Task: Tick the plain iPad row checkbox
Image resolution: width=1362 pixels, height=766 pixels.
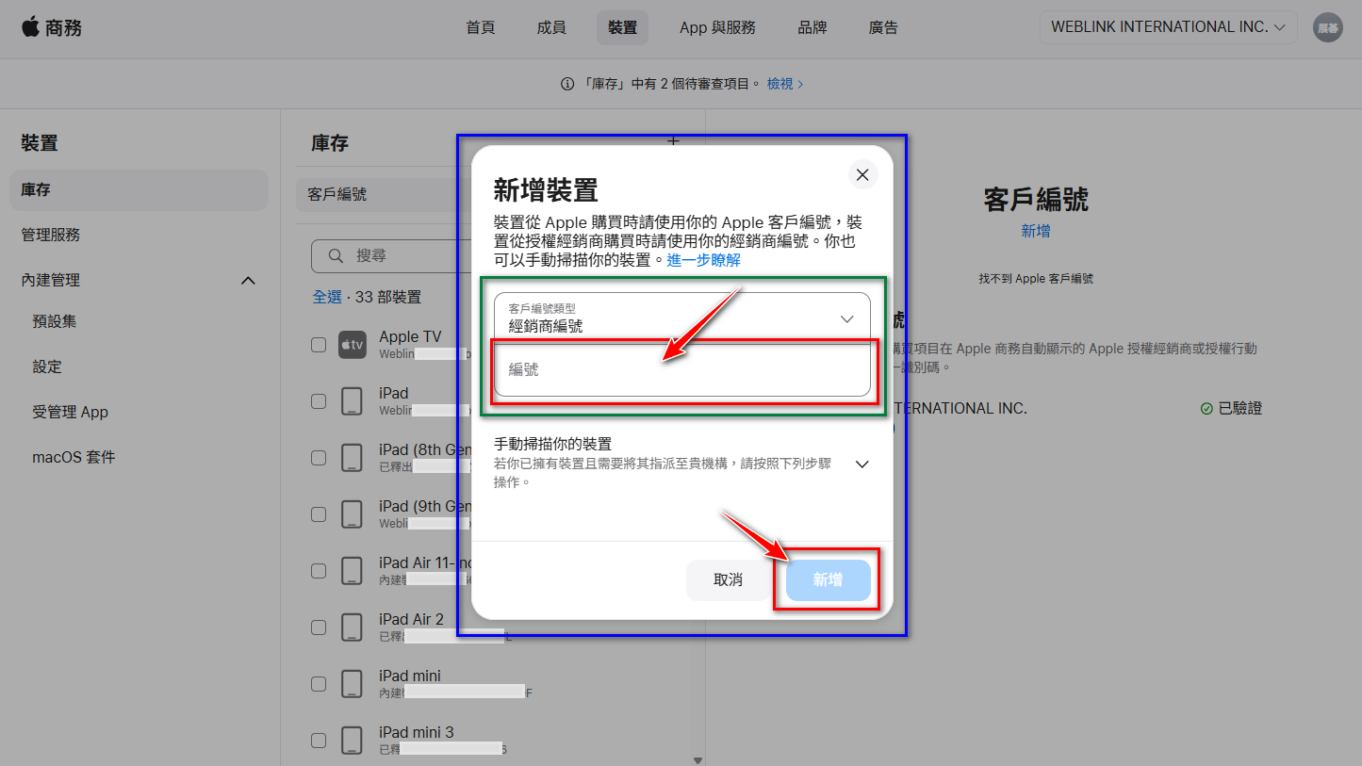Action: tap(319, 401)
